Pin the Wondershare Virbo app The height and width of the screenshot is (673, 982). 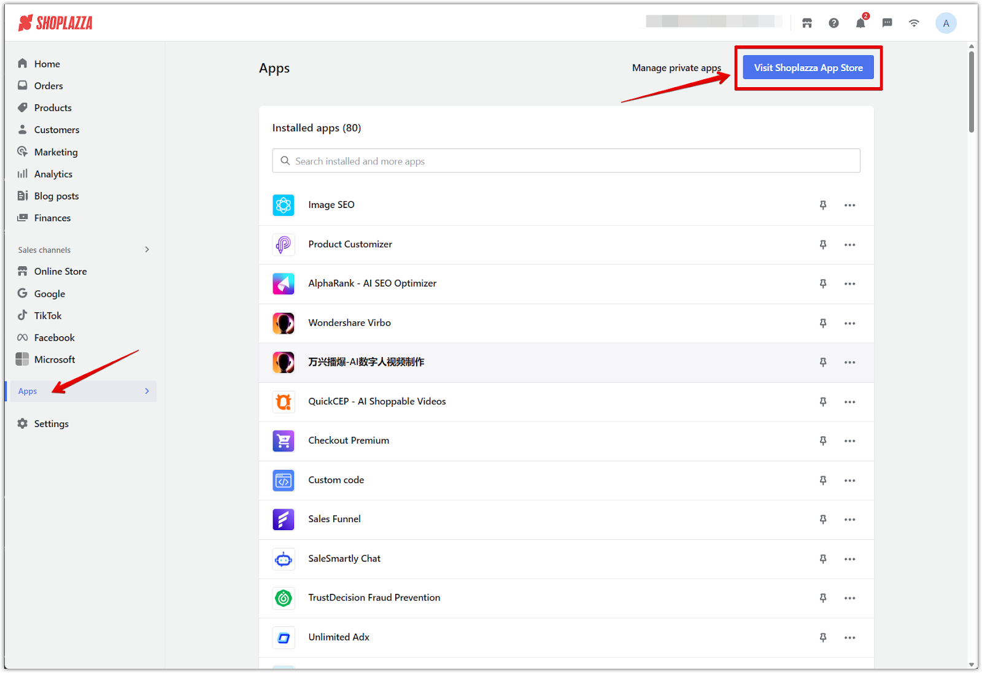click(823, 323)
